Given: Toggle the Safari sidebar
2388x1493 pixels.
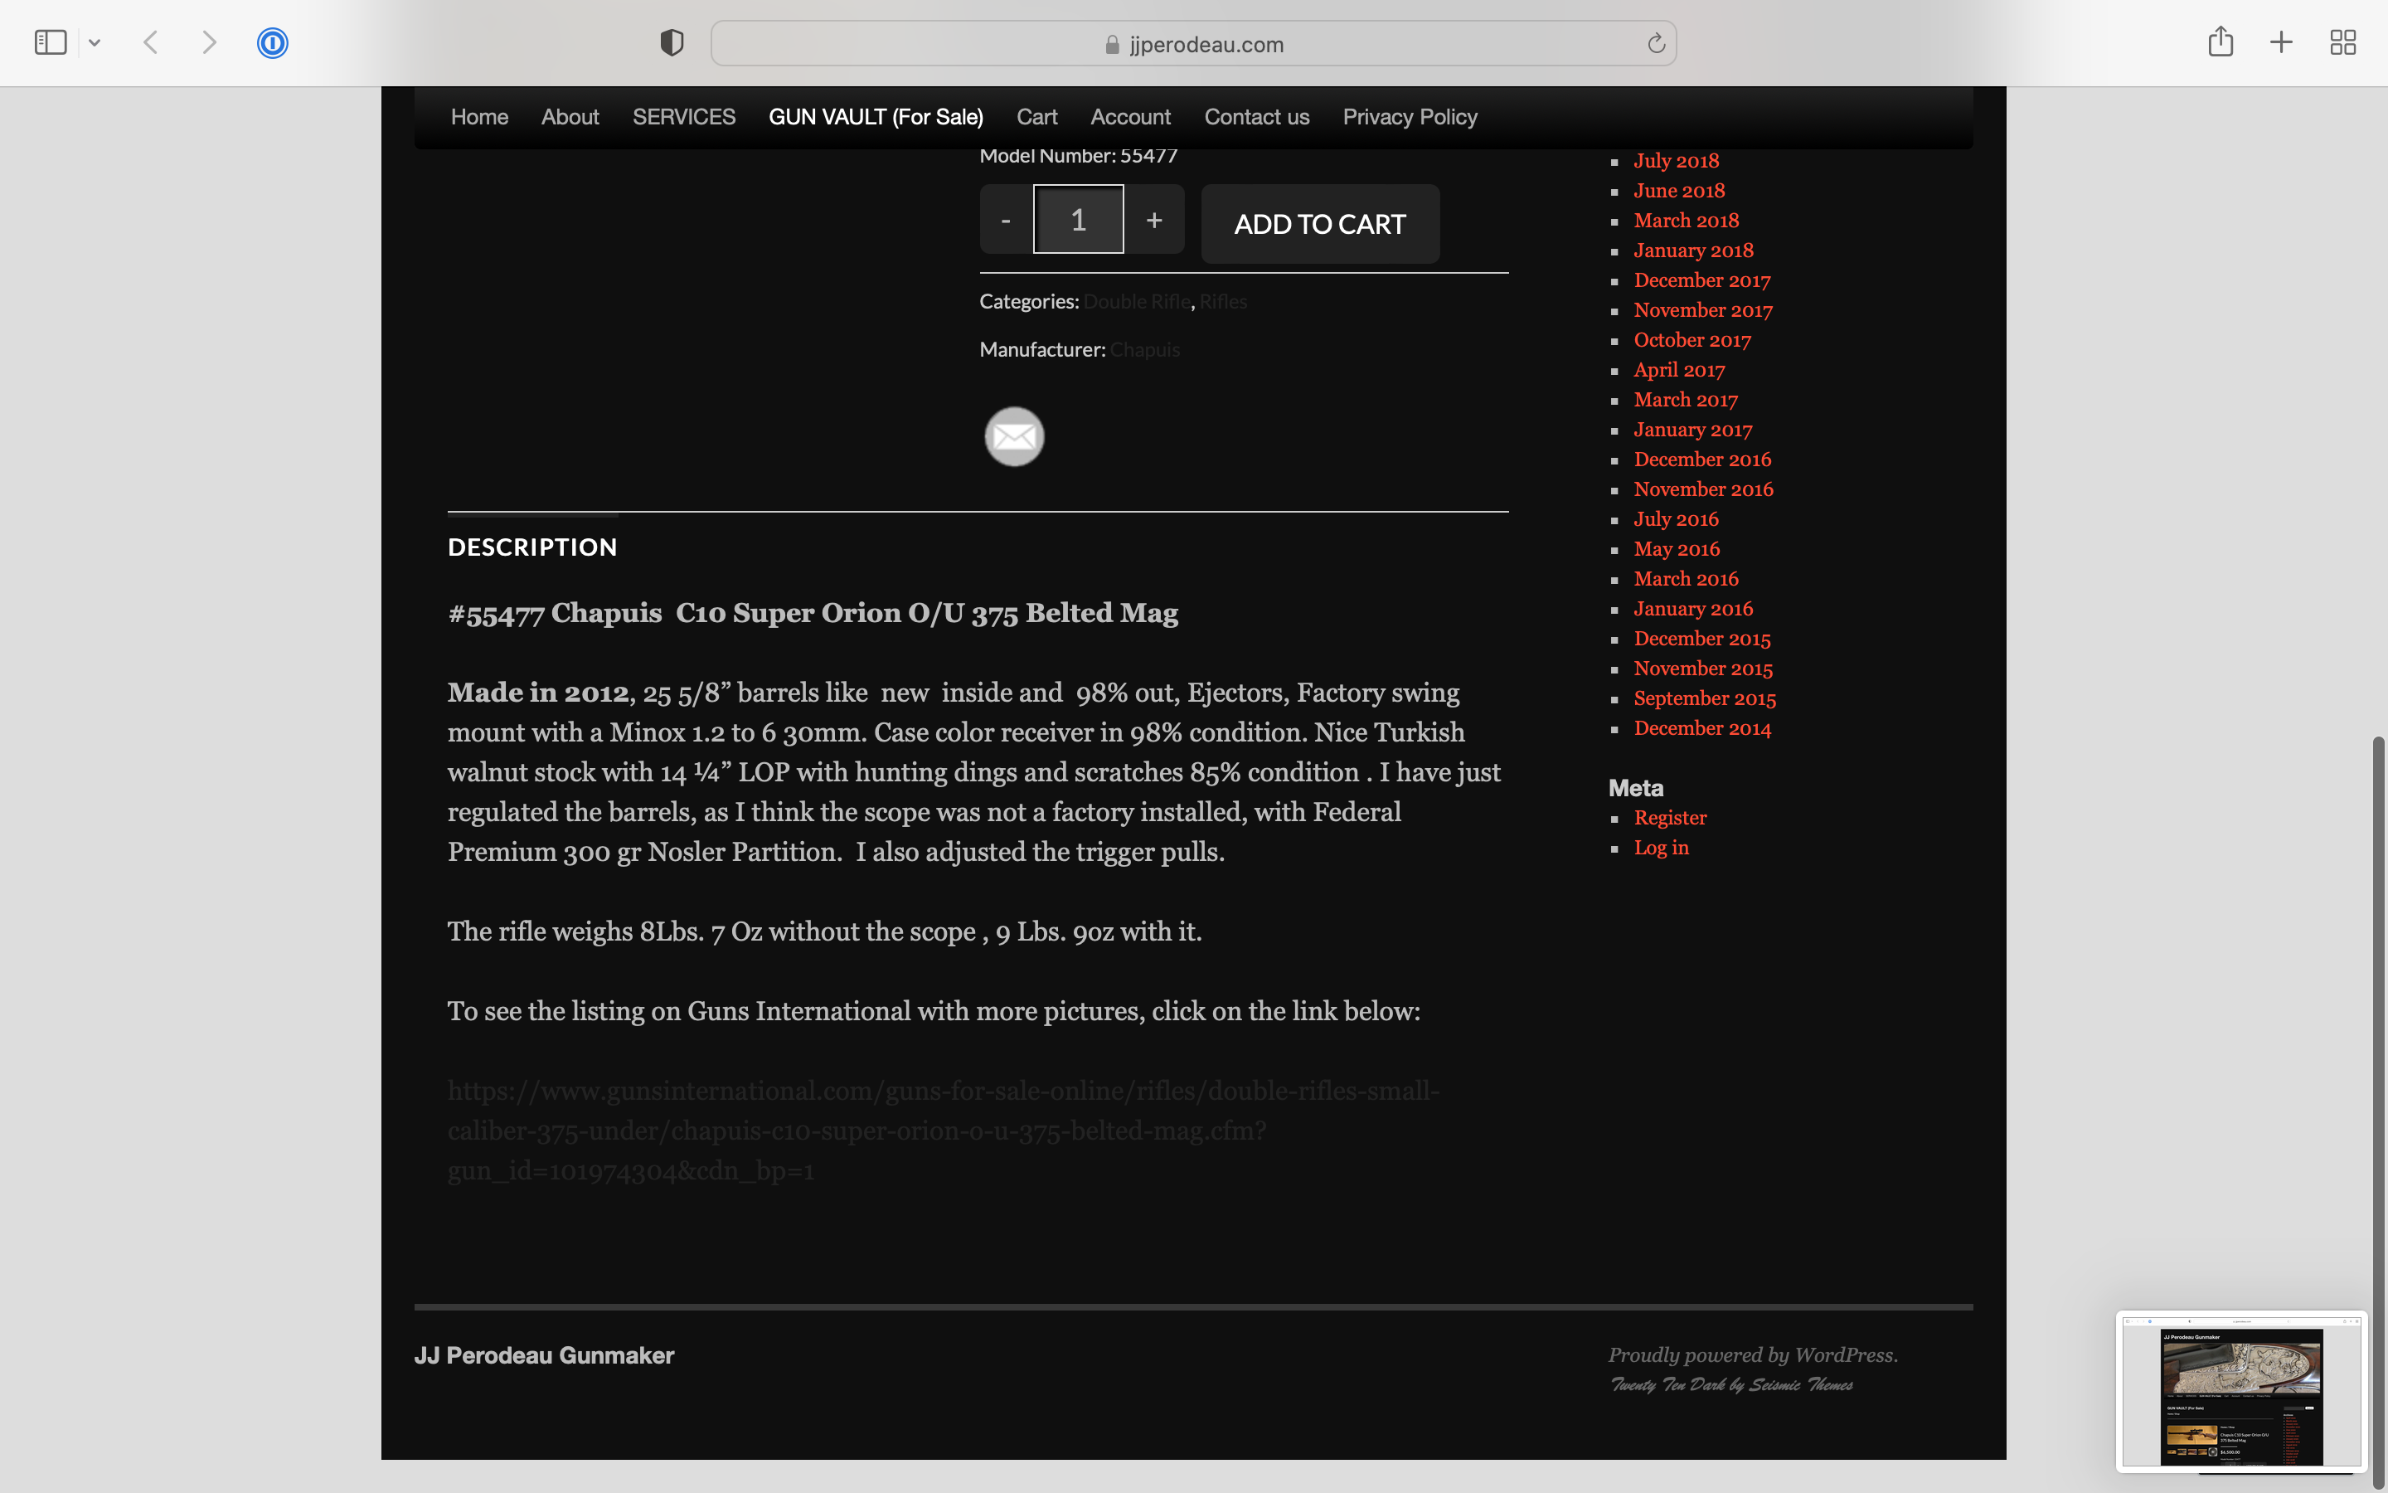Looking at the screenshot, I should pyautogui.click(x=51, y=42).
